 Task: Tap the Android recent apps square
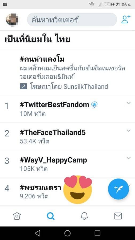pos(97,233)
